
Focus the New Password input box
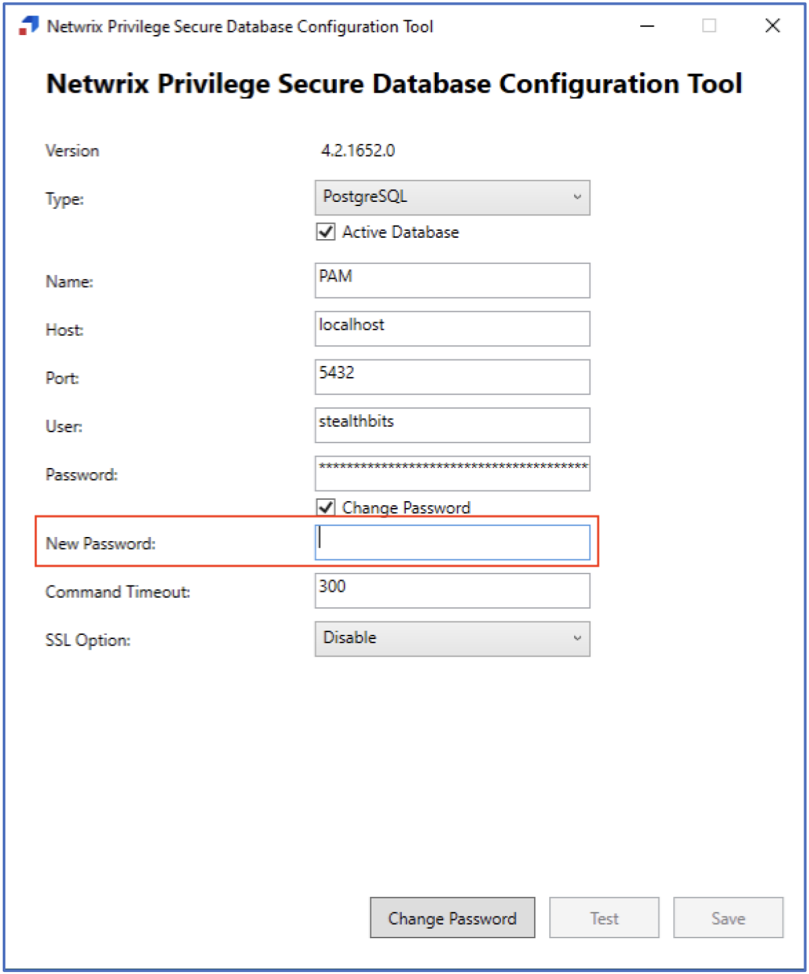(452, 543)
